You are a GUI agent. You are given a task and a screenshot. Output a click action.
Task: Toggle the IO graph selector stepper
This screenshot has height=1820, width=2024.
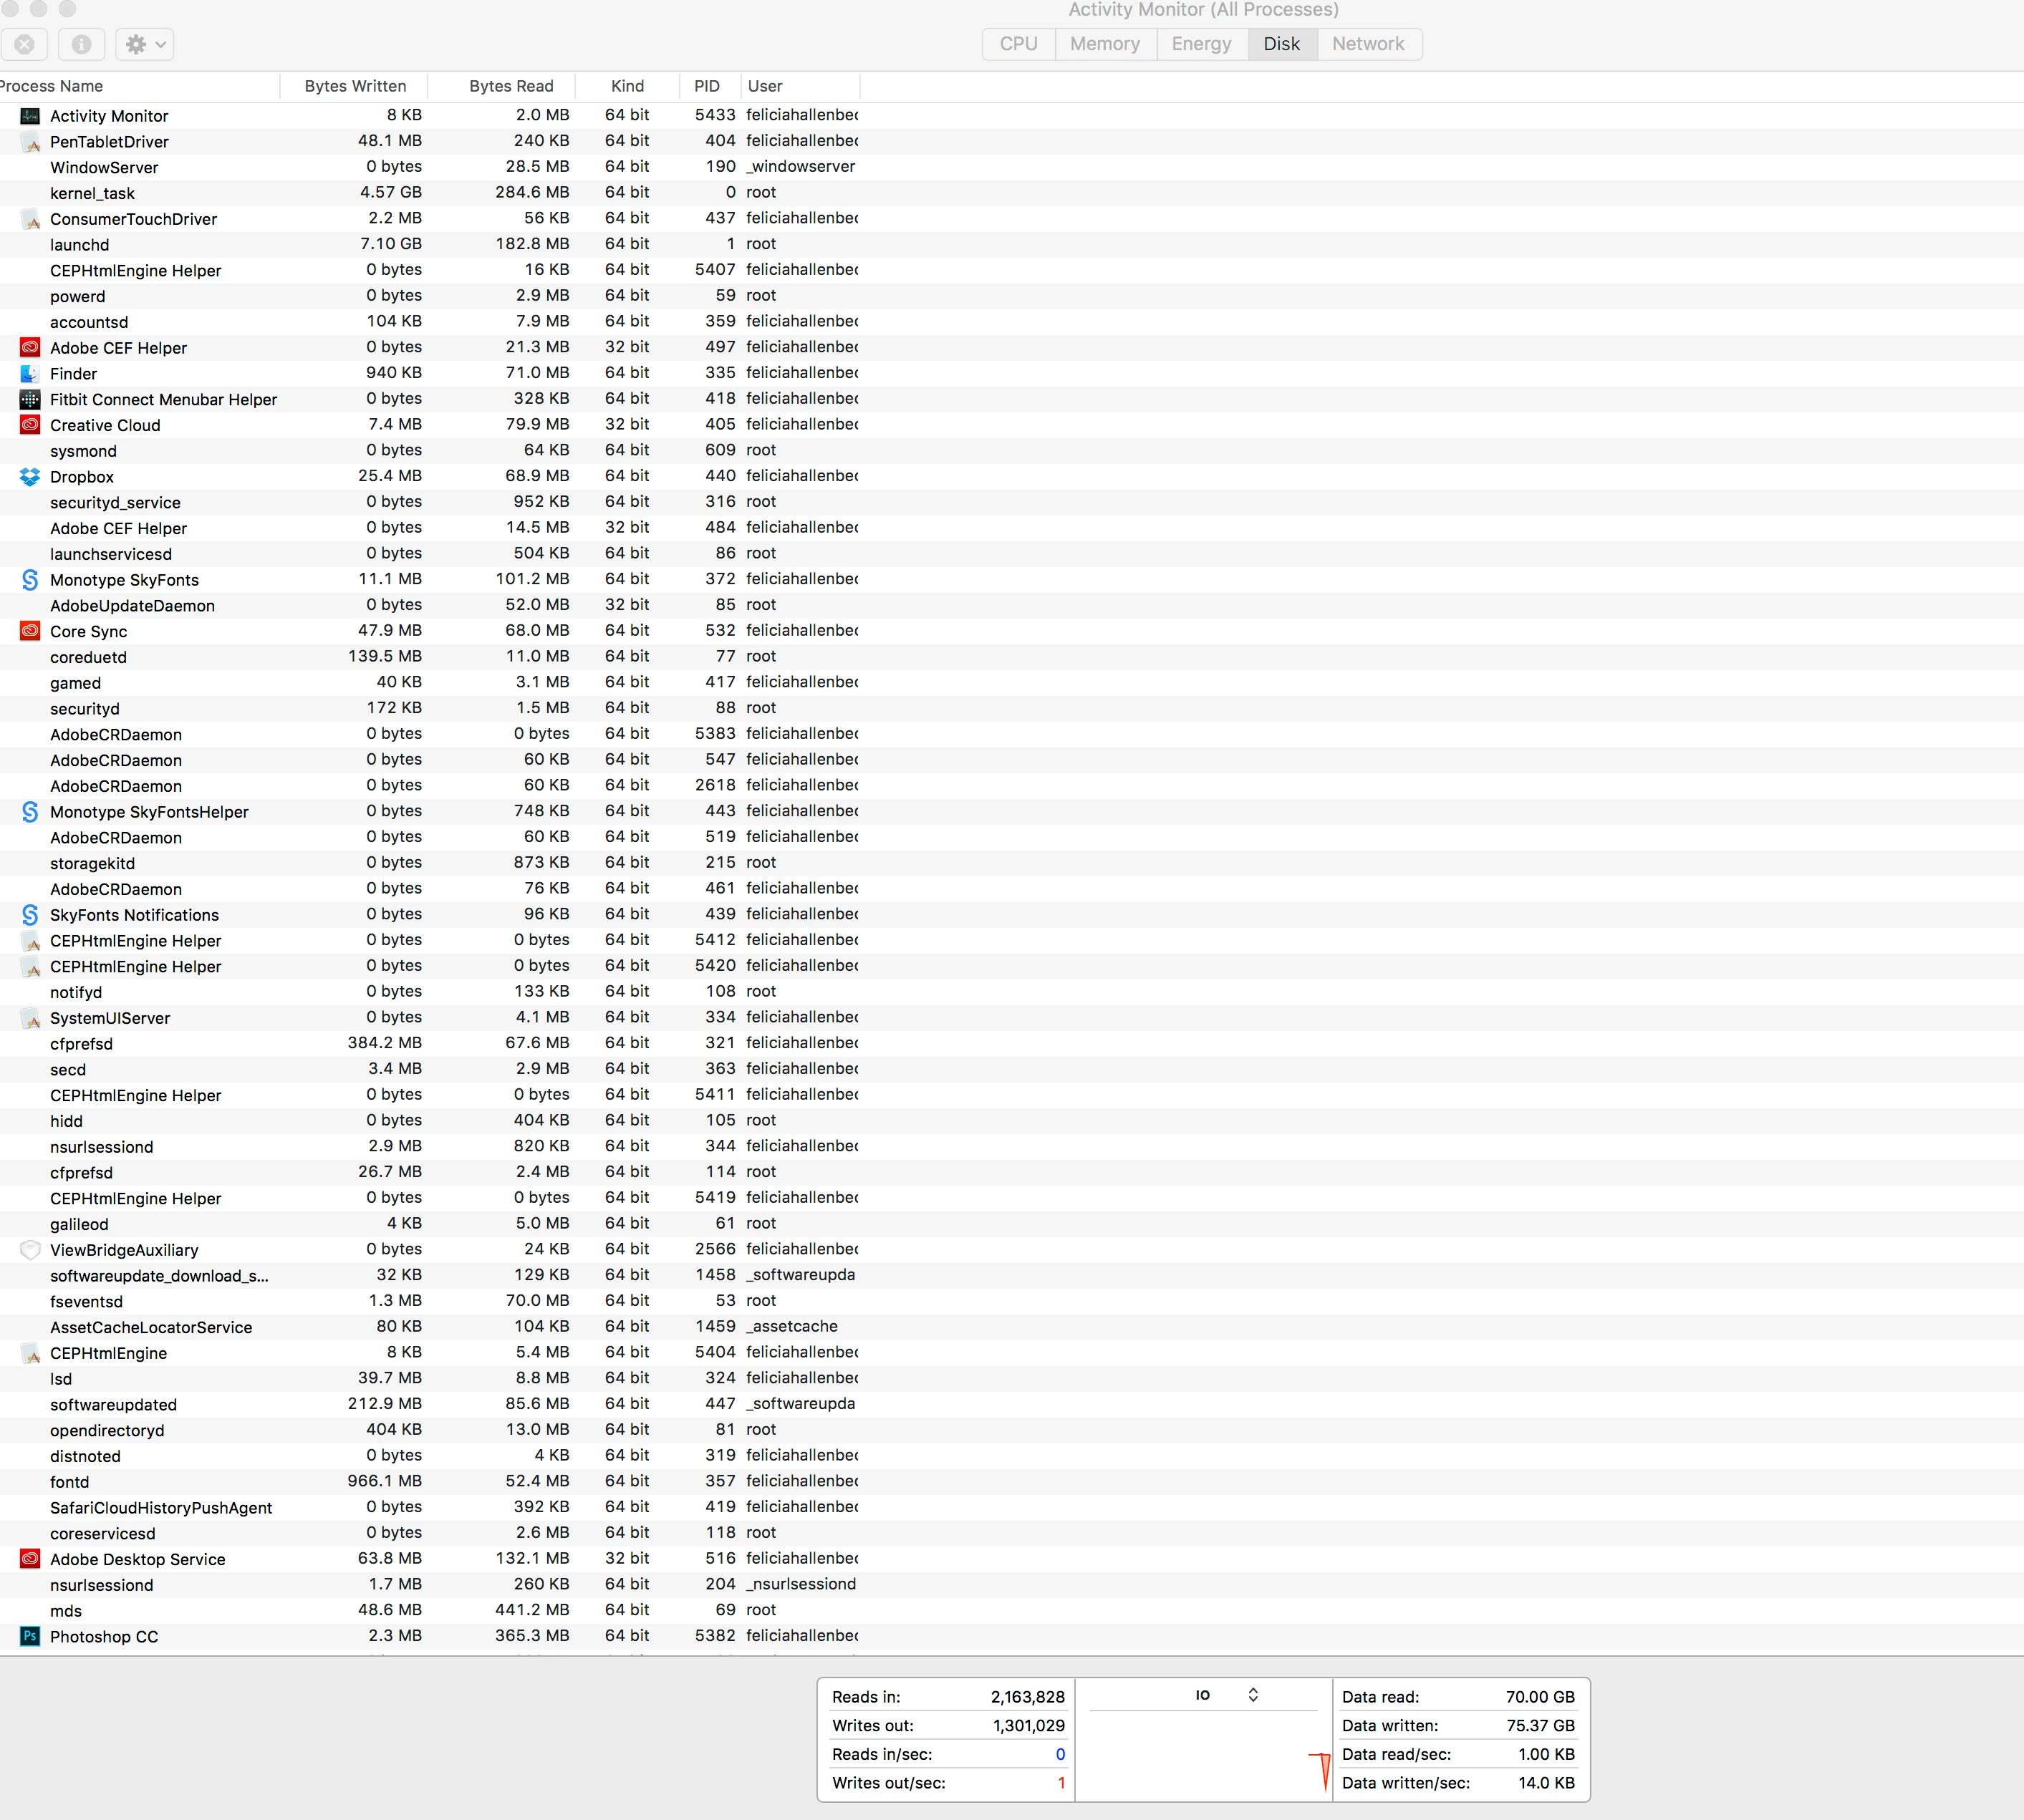coord(1253,1694)
